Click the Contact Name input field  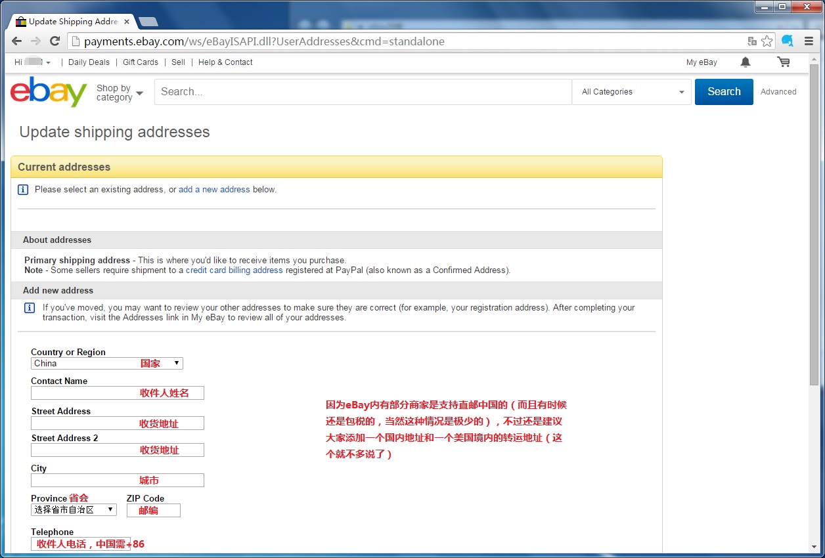(117, 393)
